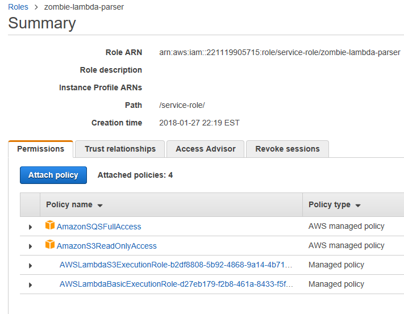Screen dimensions: 404x314
Task: Click the Policy name column header
Action: (x=69, y=205)
